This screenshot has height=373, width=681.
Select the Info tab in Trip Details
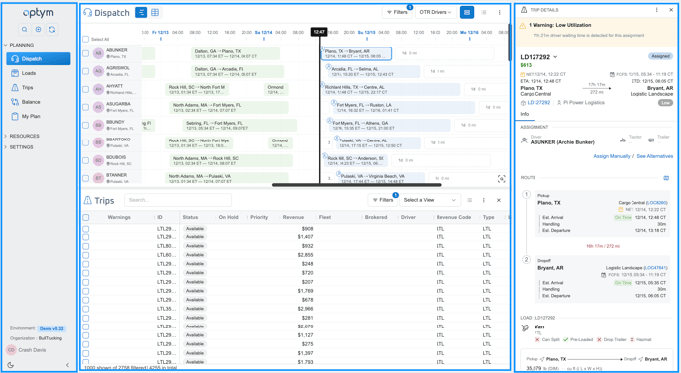525,114
